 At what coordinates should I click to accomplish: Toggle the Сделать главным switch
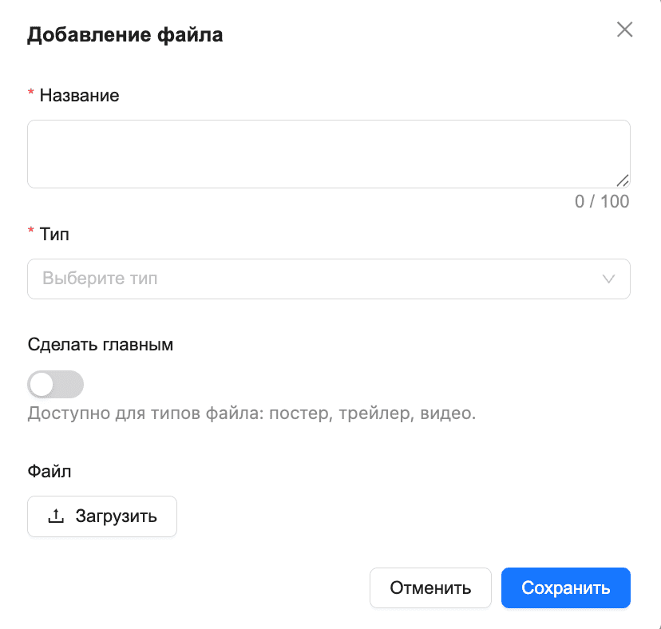[x=56, y=384]
